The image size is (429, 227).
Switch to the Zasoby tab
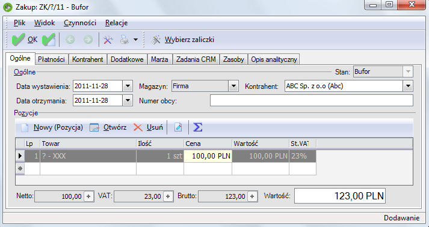pyautogui.click(x=233, y=59)
